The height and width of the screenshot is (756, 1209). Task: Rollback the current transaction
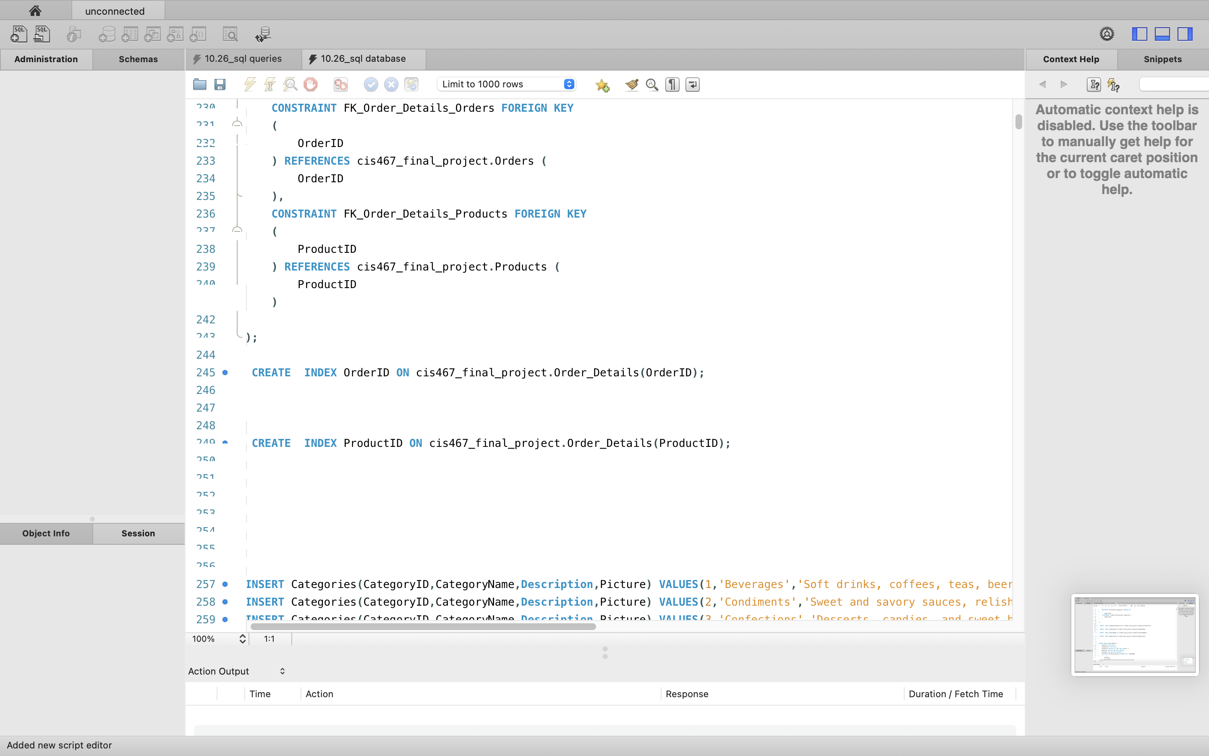point(391,84)
